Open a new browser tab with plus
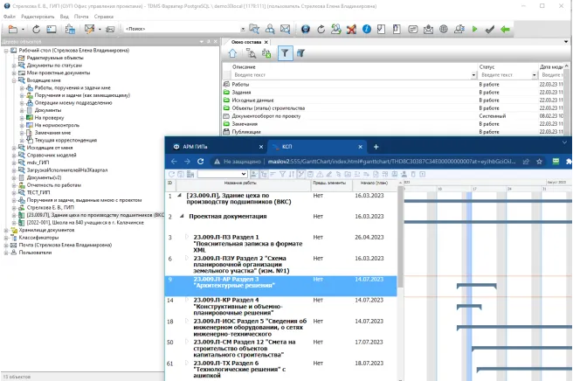 click(376, 146)
